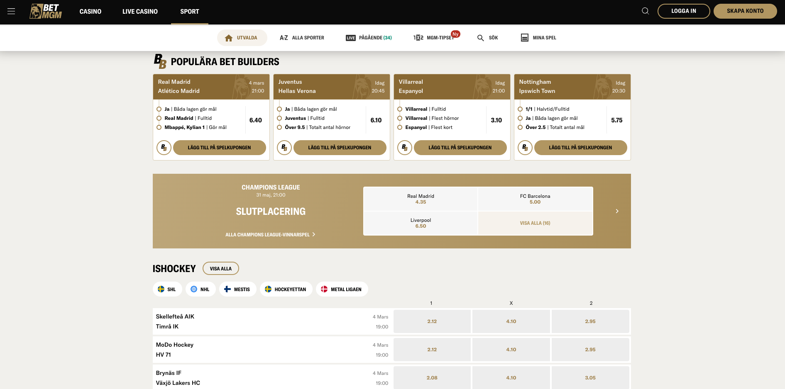This screenshot has height=389, width=785.
Task: Add Real Madrid bet builder to spelkupongen
Action: [219, 148]
